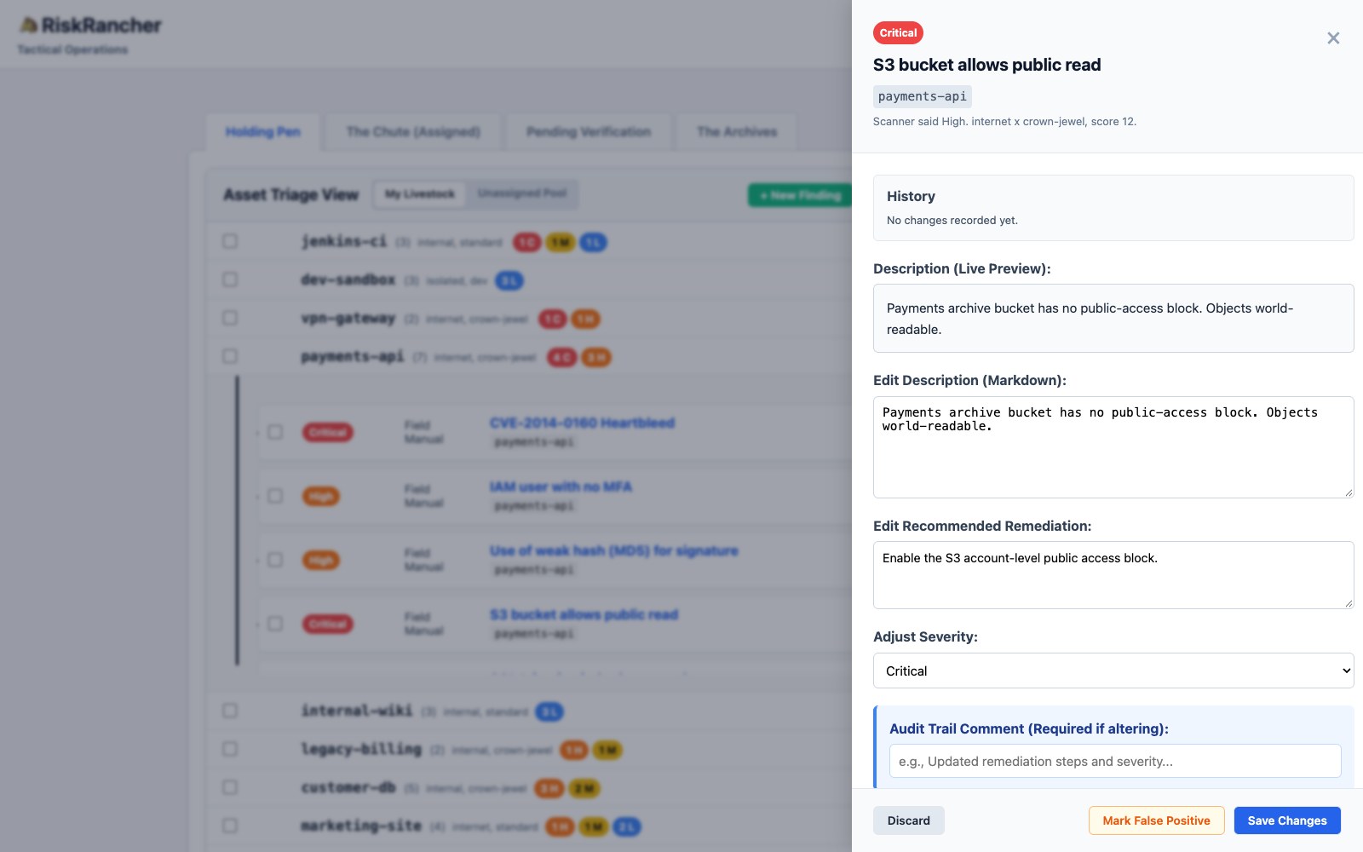Select the My Livestock view toggle

420,194
